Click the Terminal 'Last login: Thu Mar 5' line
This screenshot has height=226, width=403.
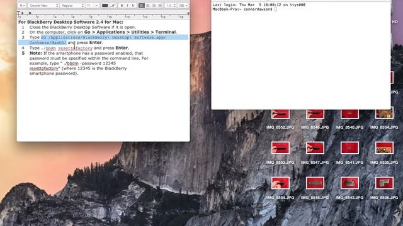[259, 4]
